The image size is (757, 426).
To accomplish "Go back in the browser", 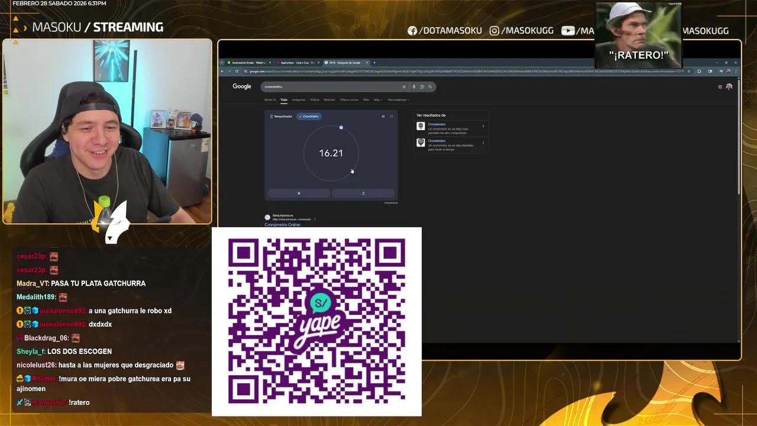I will tap(222, 71).
